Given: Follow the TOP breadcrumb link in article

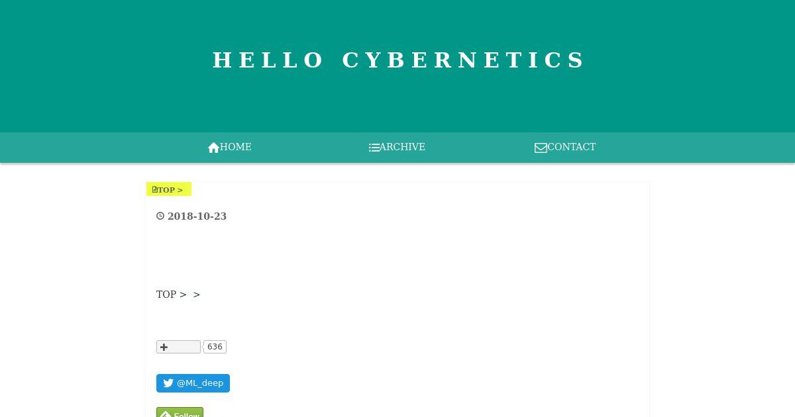Looking at the screenshot, I should 166,295.
